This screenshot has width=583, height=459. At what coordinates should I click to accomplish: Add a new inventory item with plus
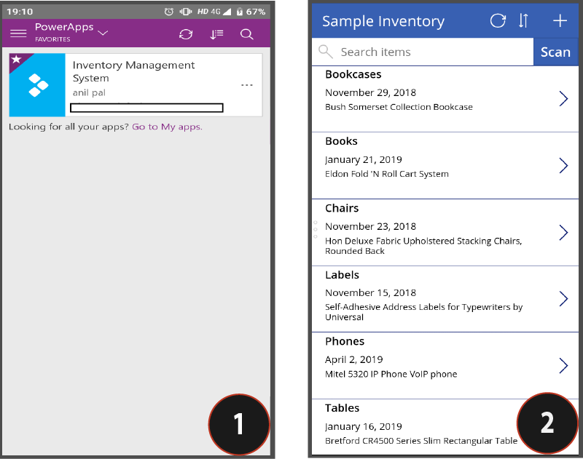pyautogui.click(x=560, y=21)
